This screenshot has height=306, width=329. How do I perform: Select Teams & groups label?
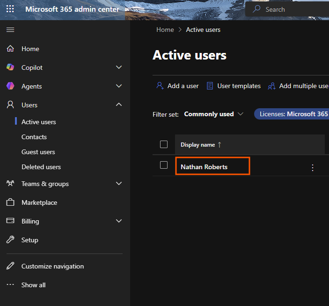click(x=45, y=184)
